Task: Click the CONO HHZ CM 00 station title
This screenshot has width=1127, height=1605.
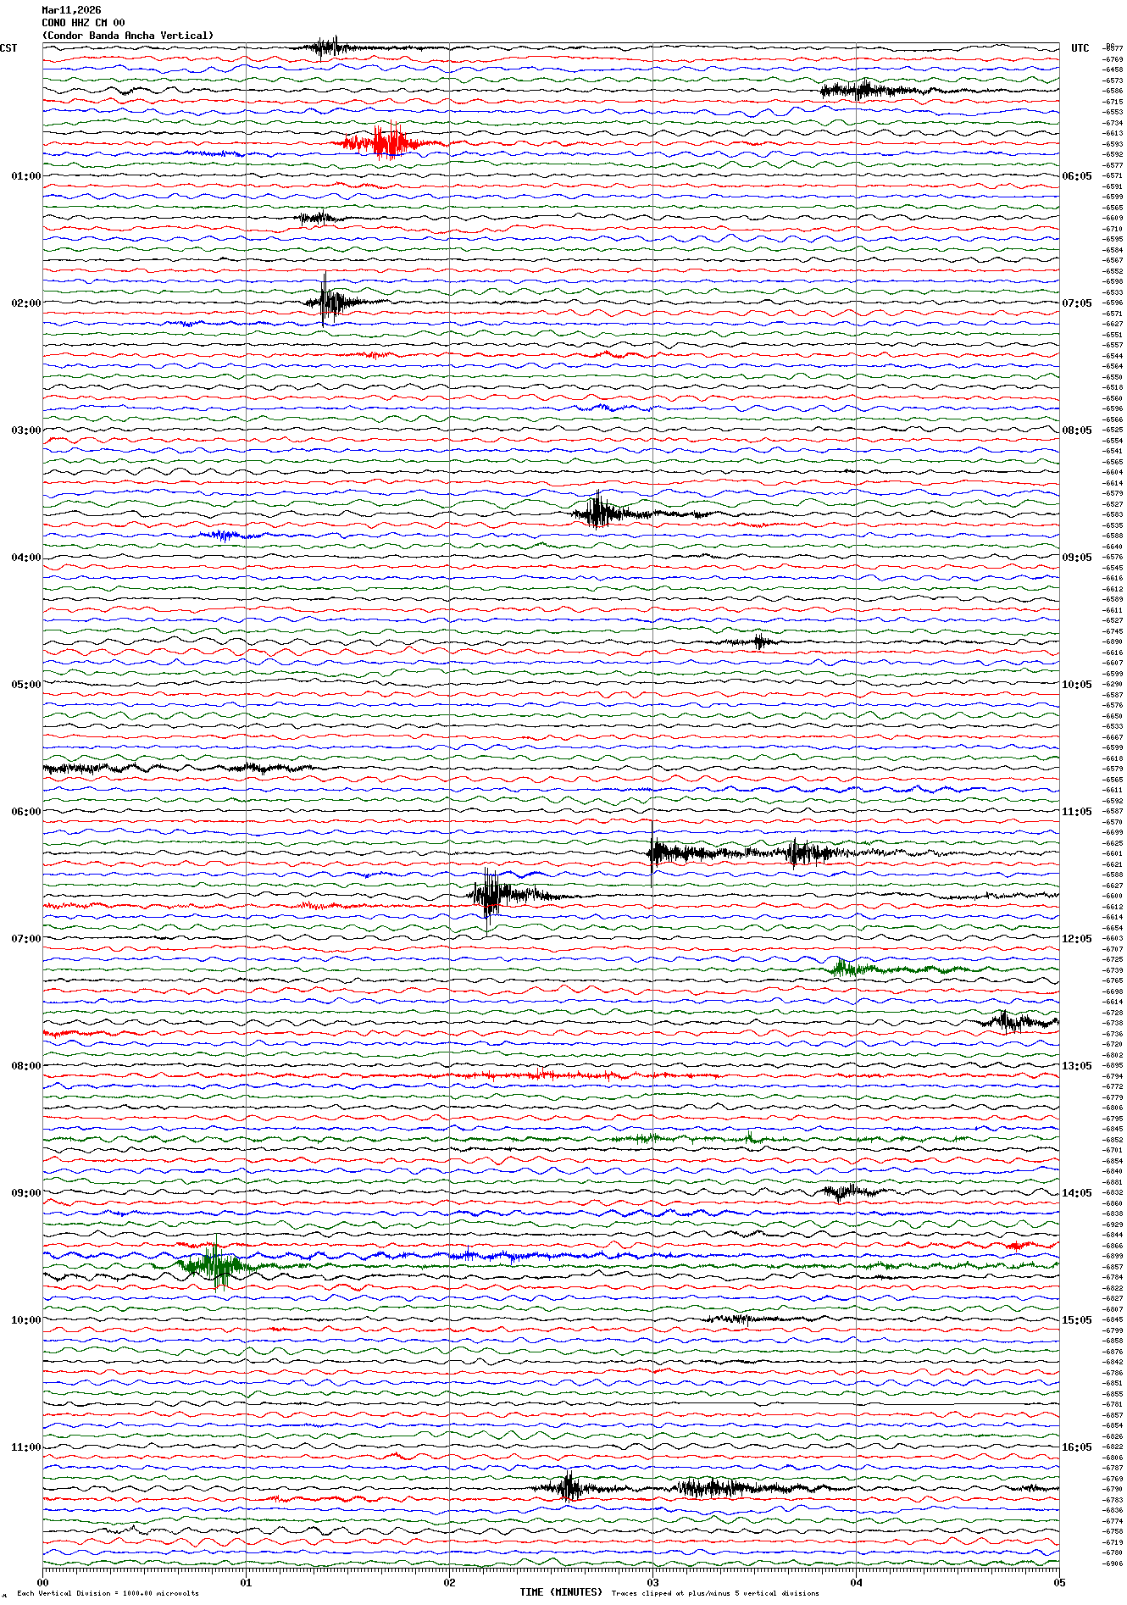Action: 83,23
